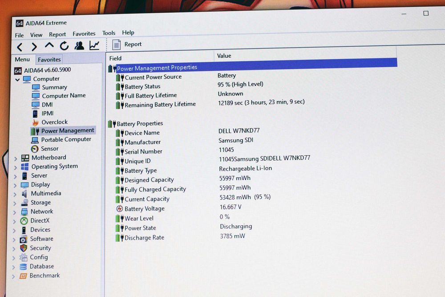Expand the DirectX node

(x=14, y=221)
